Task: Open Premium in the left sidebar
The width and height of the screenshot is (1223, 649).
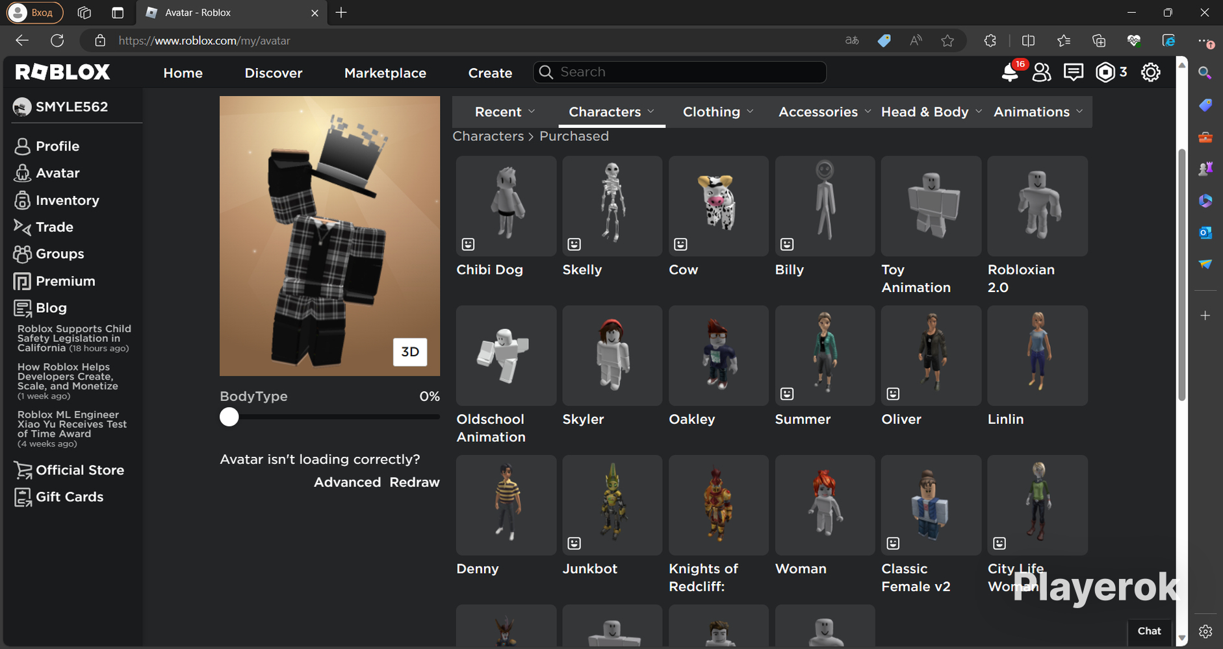Action: [55, 281]
